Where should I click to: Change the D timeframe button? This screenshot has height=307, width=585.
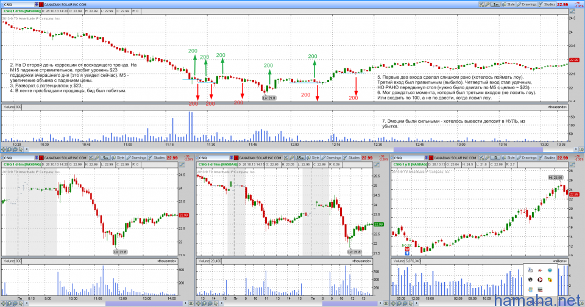coord(496,158)
